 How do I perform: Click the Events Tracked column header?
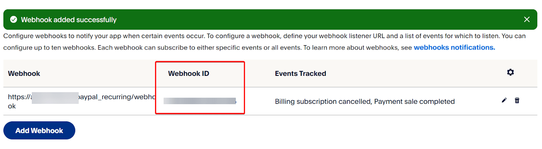(x=300, y=73)
